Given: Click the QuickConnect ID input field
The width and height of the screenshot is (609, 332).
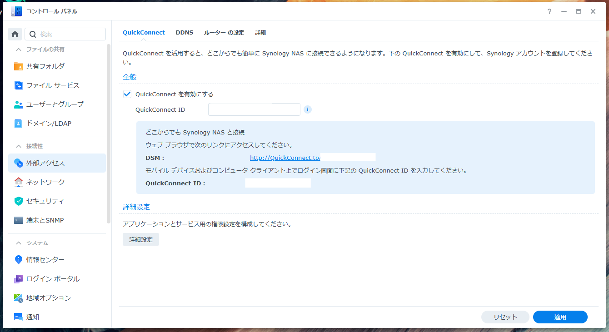Looking at the screenshot, I should [x=254, y=109].
